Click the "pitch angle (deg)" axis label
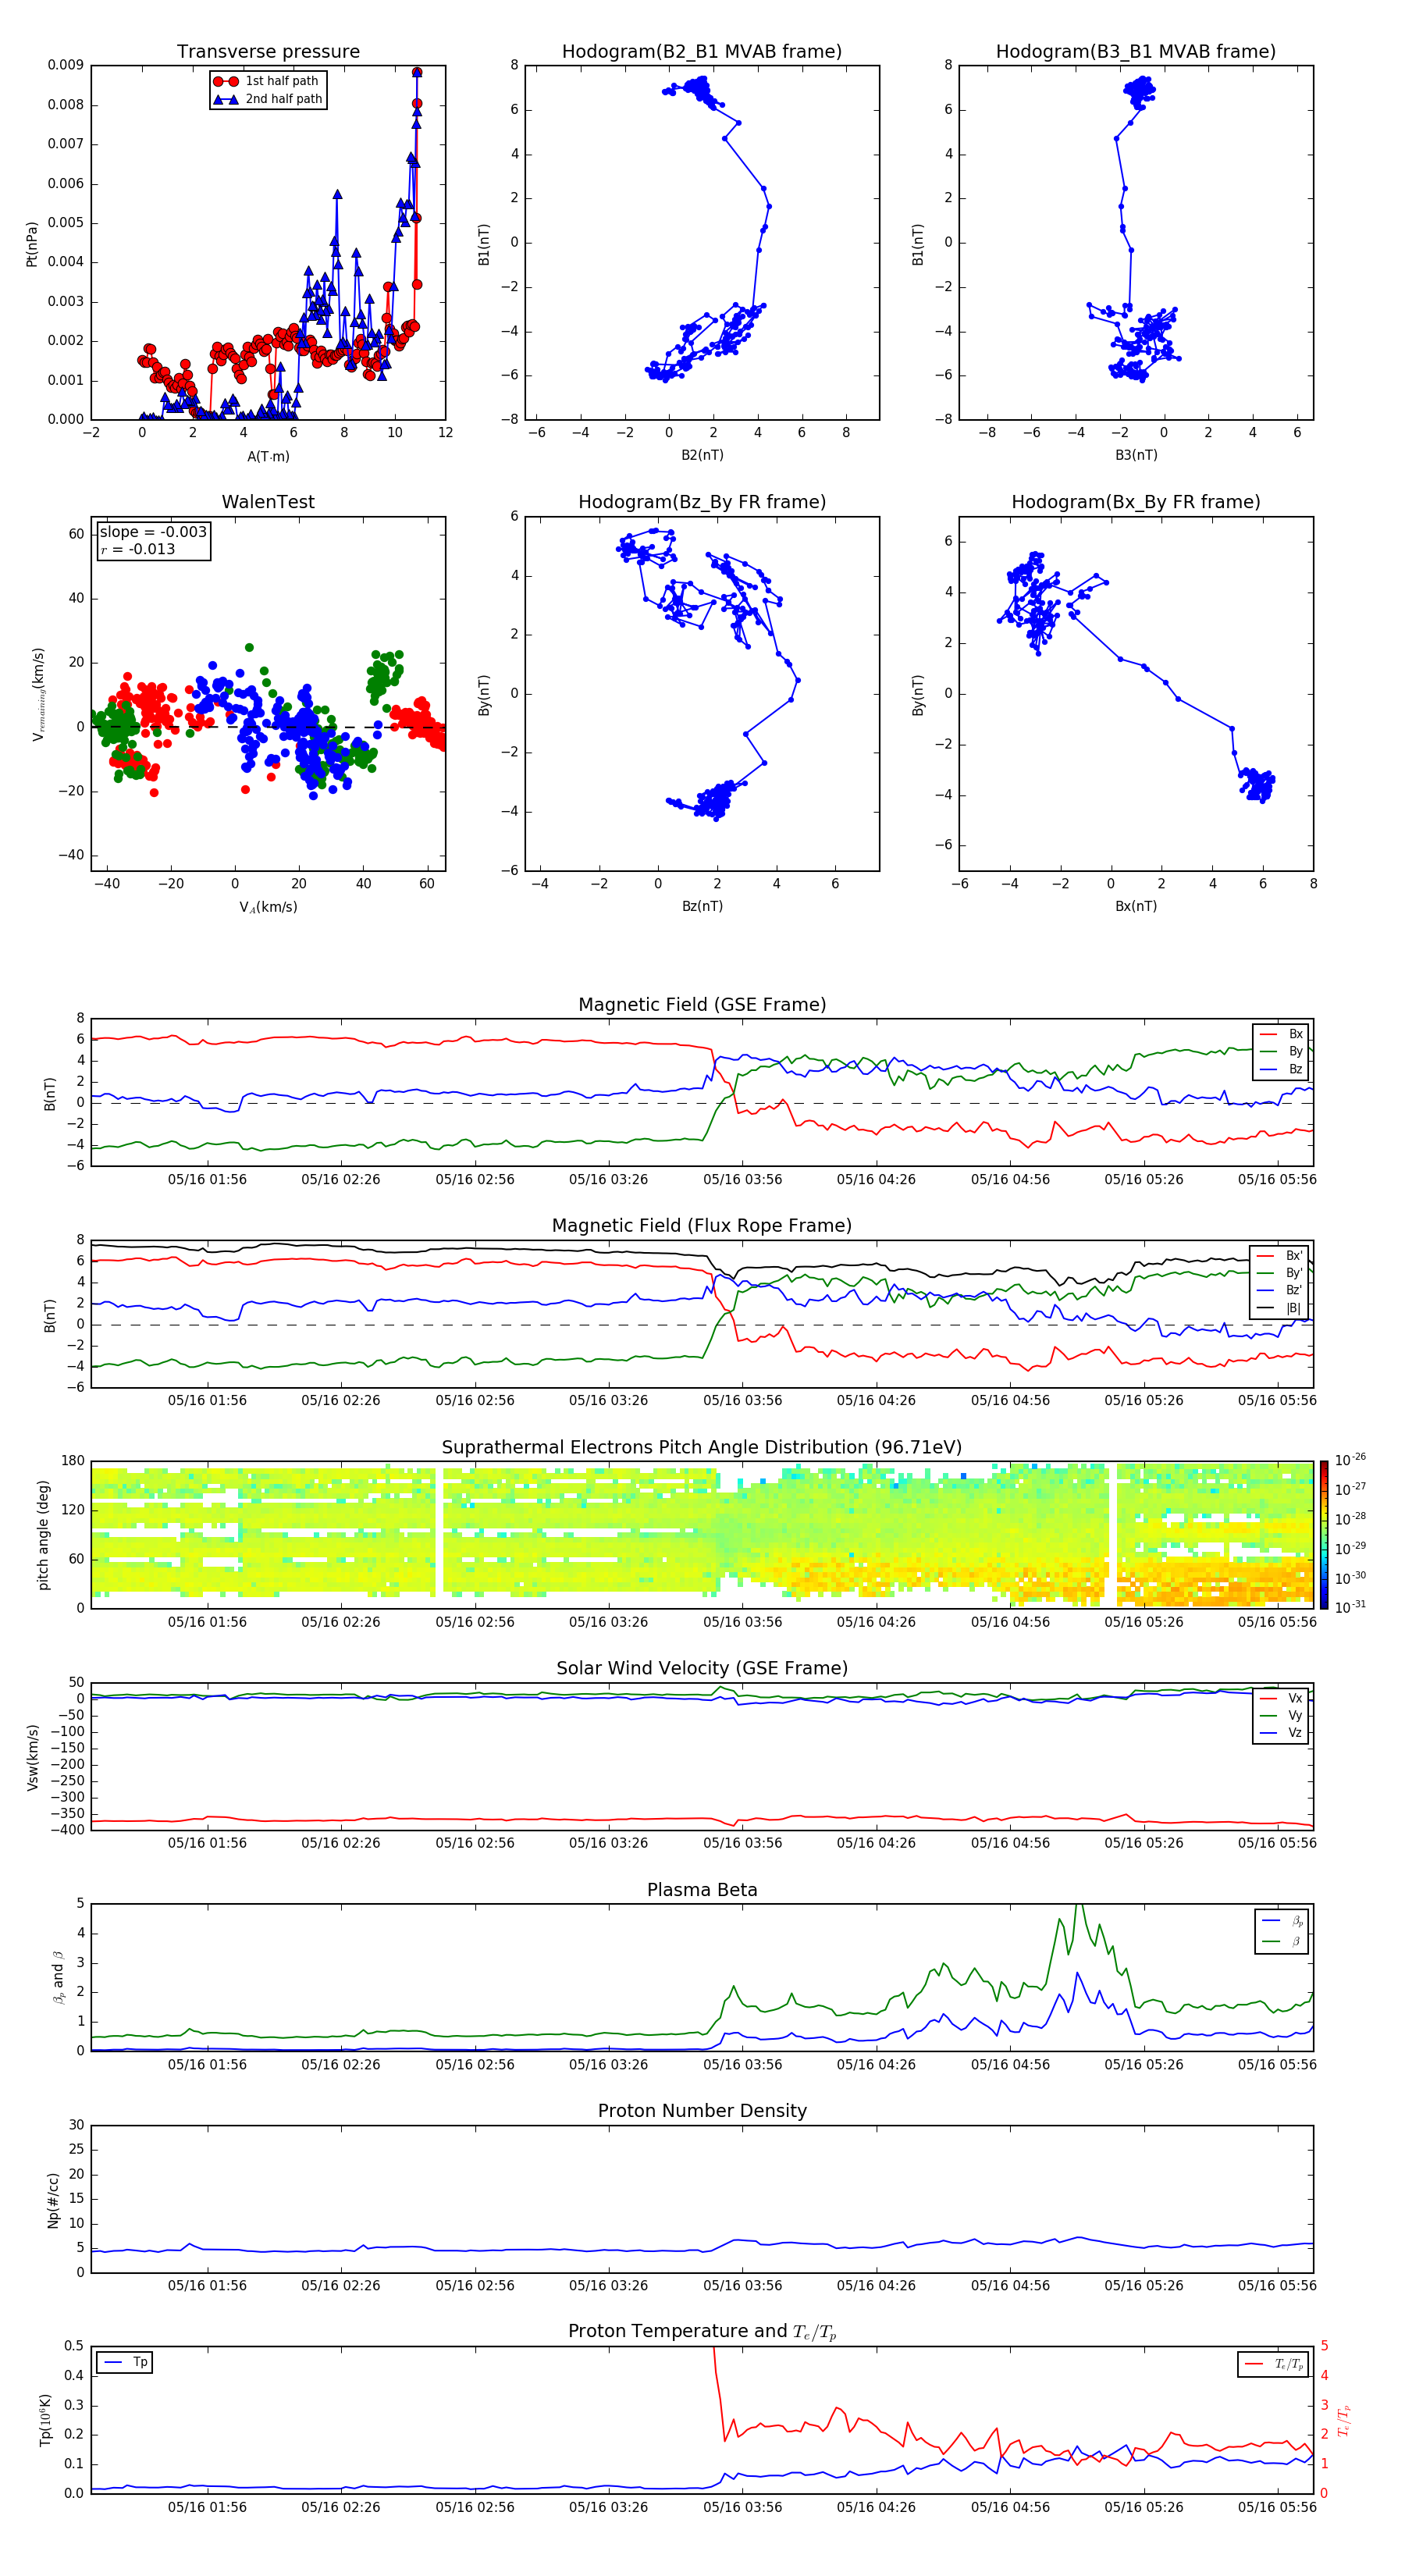Screen dimensions: 1405x2576 43,1535
